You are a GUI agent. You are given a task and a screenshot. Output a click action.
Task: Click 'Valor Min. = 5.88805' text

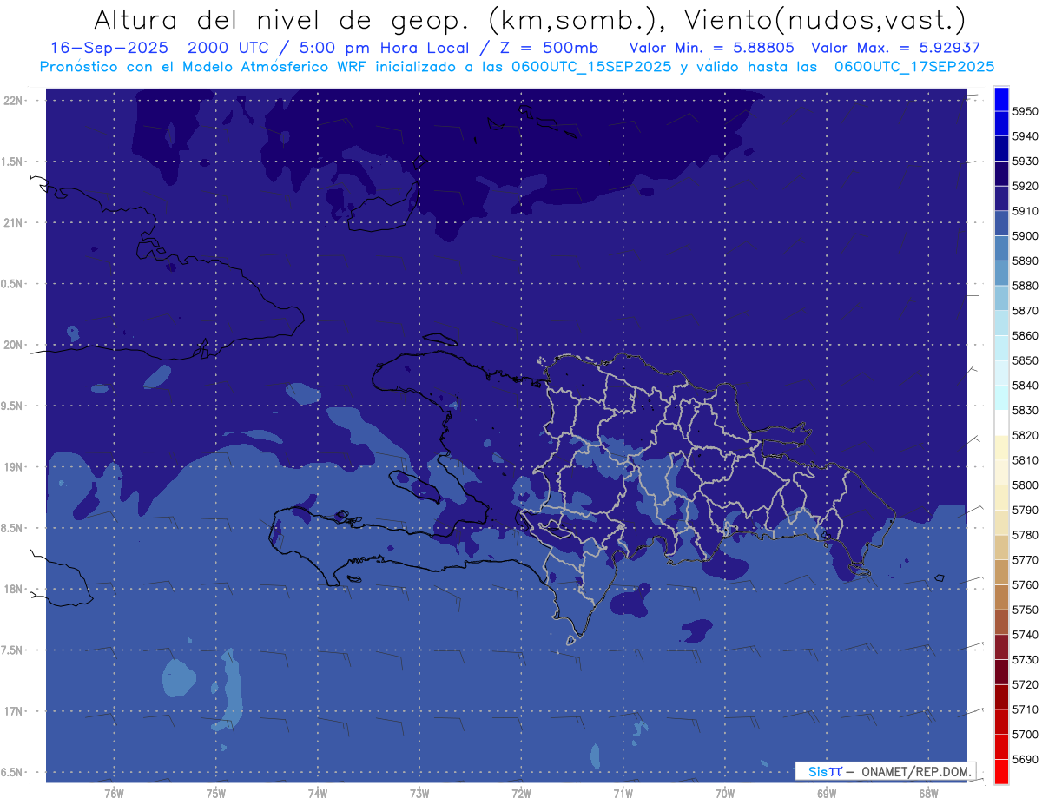[712, 49]
